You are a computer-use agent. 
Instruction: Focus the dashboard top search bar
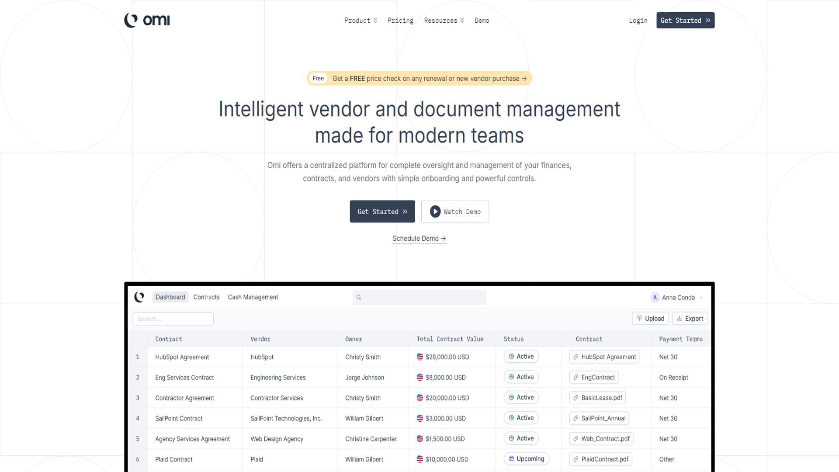pos(419,298)
